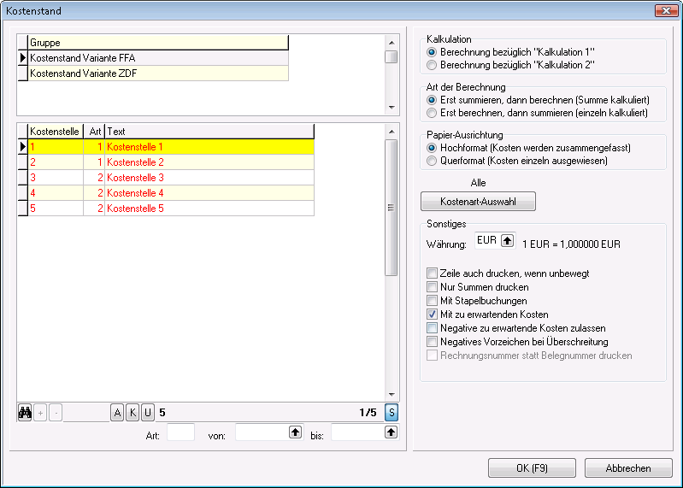The width and height of the screenshot is (683, 488).
Task: Click the blue S button
Action: tap(392, 413)
